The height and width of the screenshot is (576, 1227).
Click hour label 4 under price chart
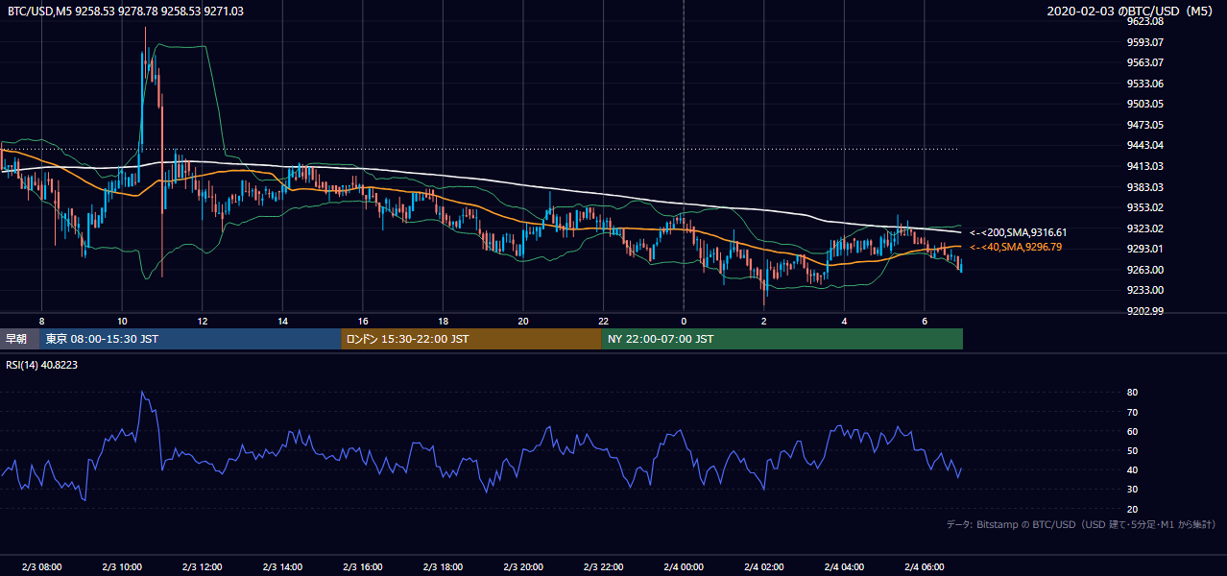coord(844,321)
